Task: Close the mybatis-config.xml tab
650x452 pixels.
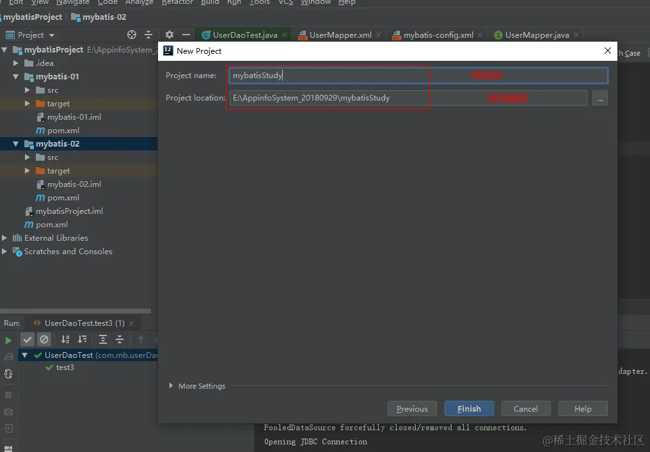Action: (480, 35)
